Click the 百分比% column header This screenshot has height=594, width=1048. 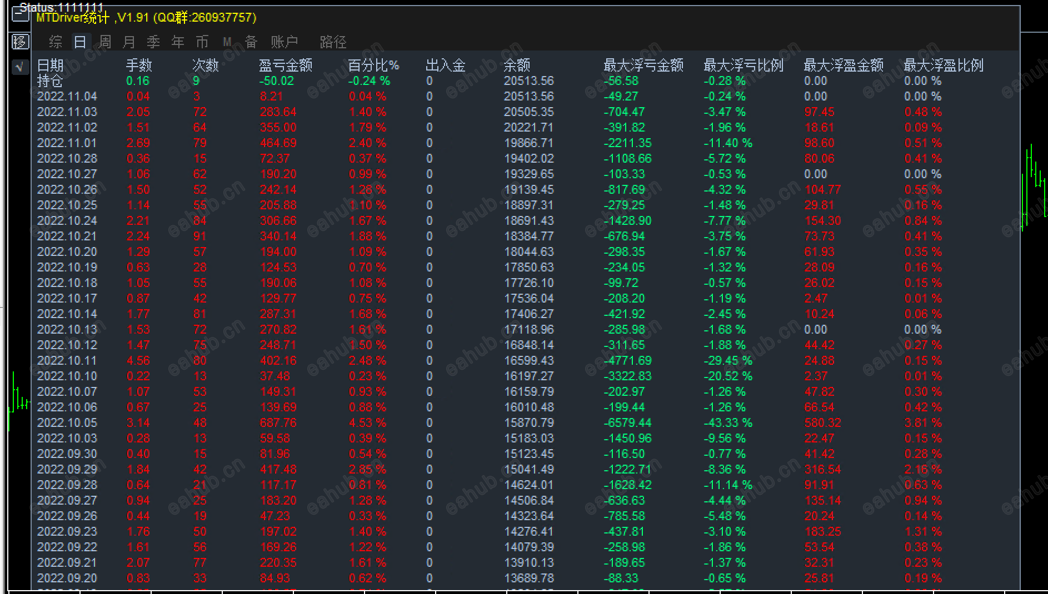[373, 66]
